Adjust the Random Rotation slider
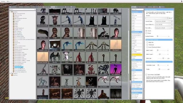 (158, 36)
